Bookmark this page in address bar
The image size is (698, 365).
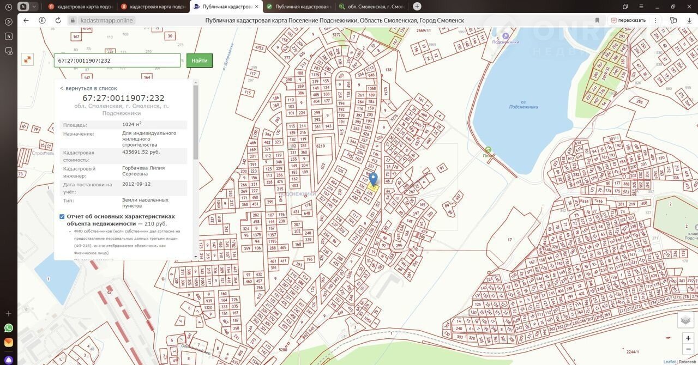pos(597,20)
